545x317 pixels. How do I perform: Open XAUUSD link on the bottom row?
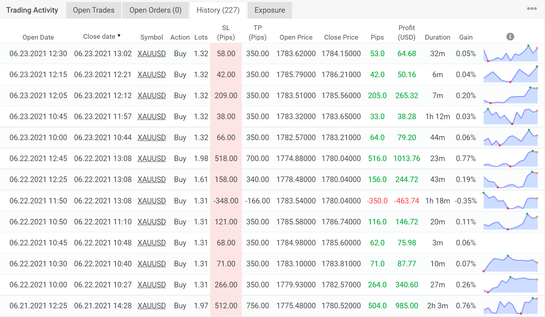pyautogui.click(x=151, y=306)
